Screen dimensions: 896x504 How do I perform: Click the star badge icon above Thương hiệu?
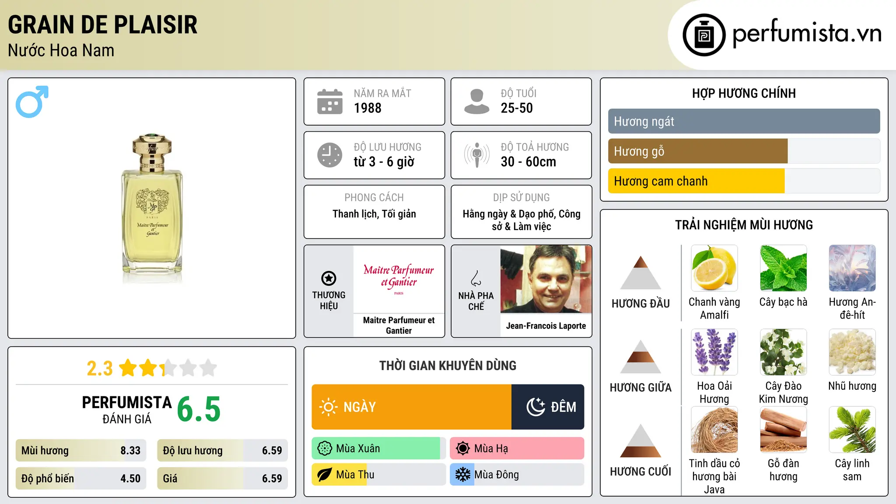tap(329, 278)
